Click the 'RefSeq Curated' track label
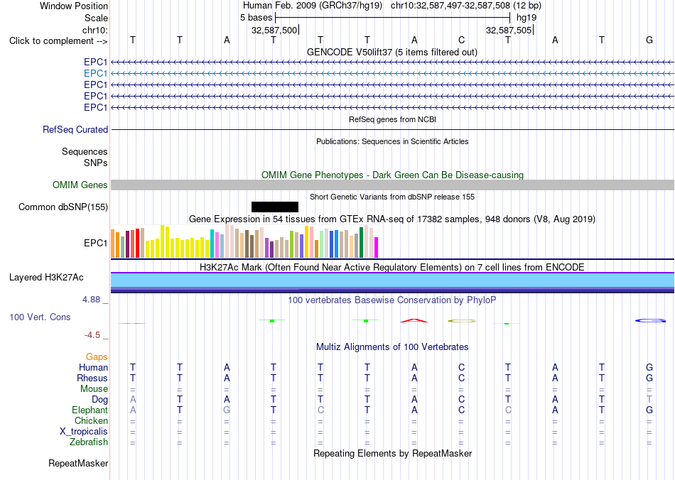Screen dimensions: 675x480 click(x=75, y=129)
